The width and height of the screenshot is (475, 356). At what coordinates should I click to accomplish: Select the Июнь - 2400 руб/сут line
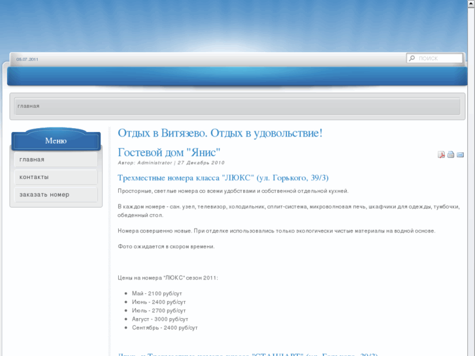tap(159, 302)
